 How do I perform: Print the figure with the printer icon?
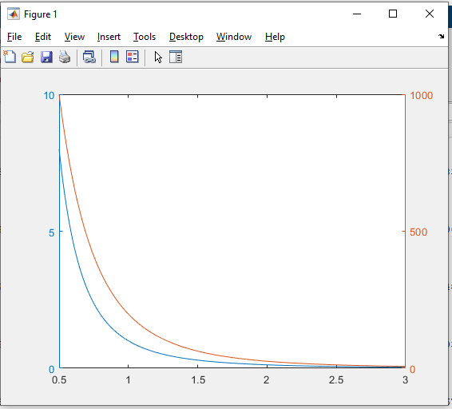point(65,57)
